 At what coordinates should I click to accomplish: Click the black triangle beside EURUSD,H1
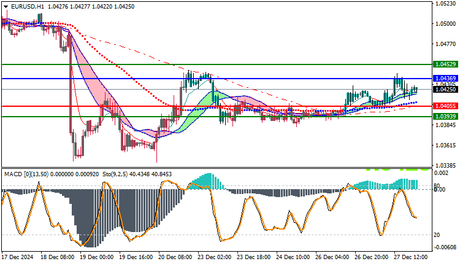pos(6,7)
